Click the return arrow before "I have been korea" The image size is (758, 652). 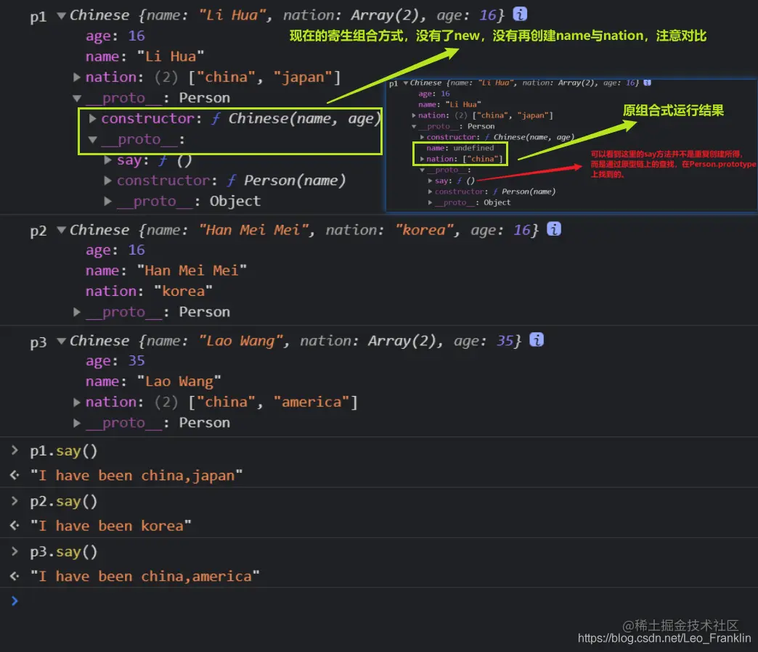(15, 526)
